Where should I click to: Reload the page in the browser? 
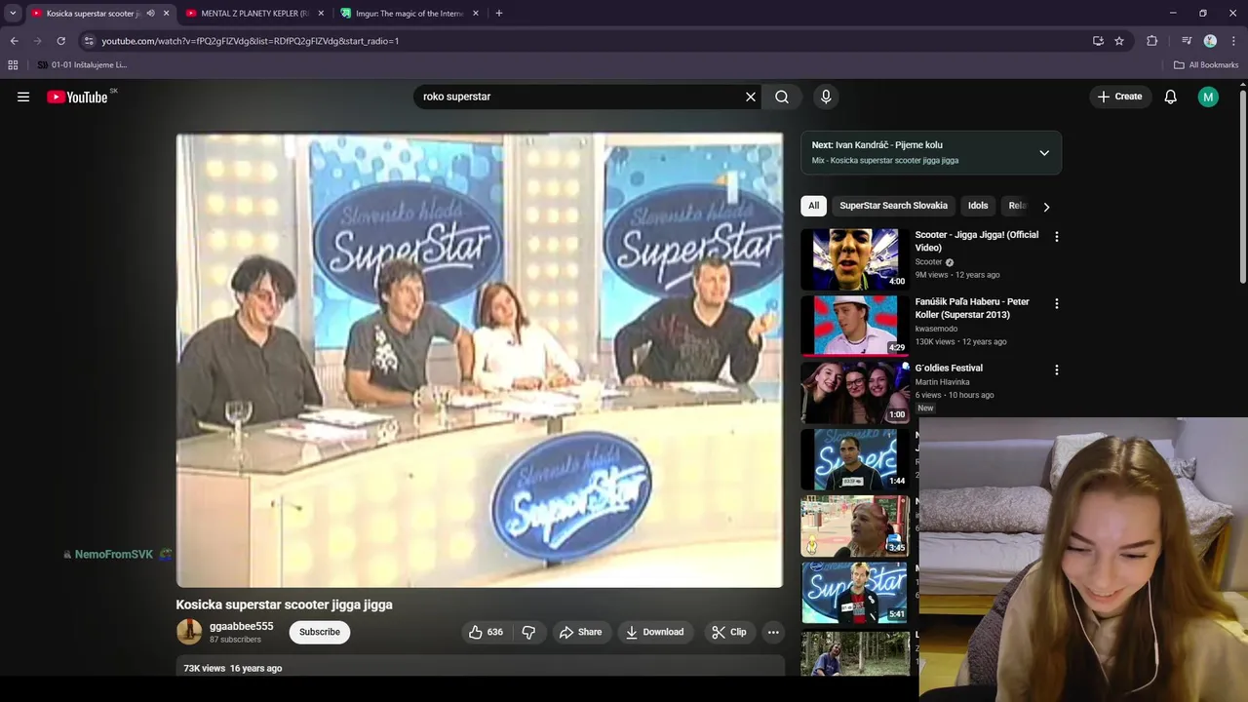[x=60, y=41]
